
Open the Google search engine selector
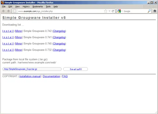coord(120,11)
